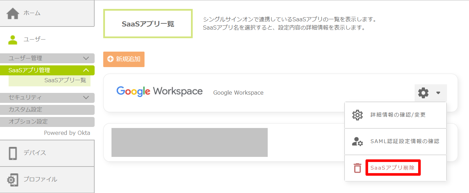Click the profile gear-phone icon
Viewport: 469px width, 193px height.
13,180
